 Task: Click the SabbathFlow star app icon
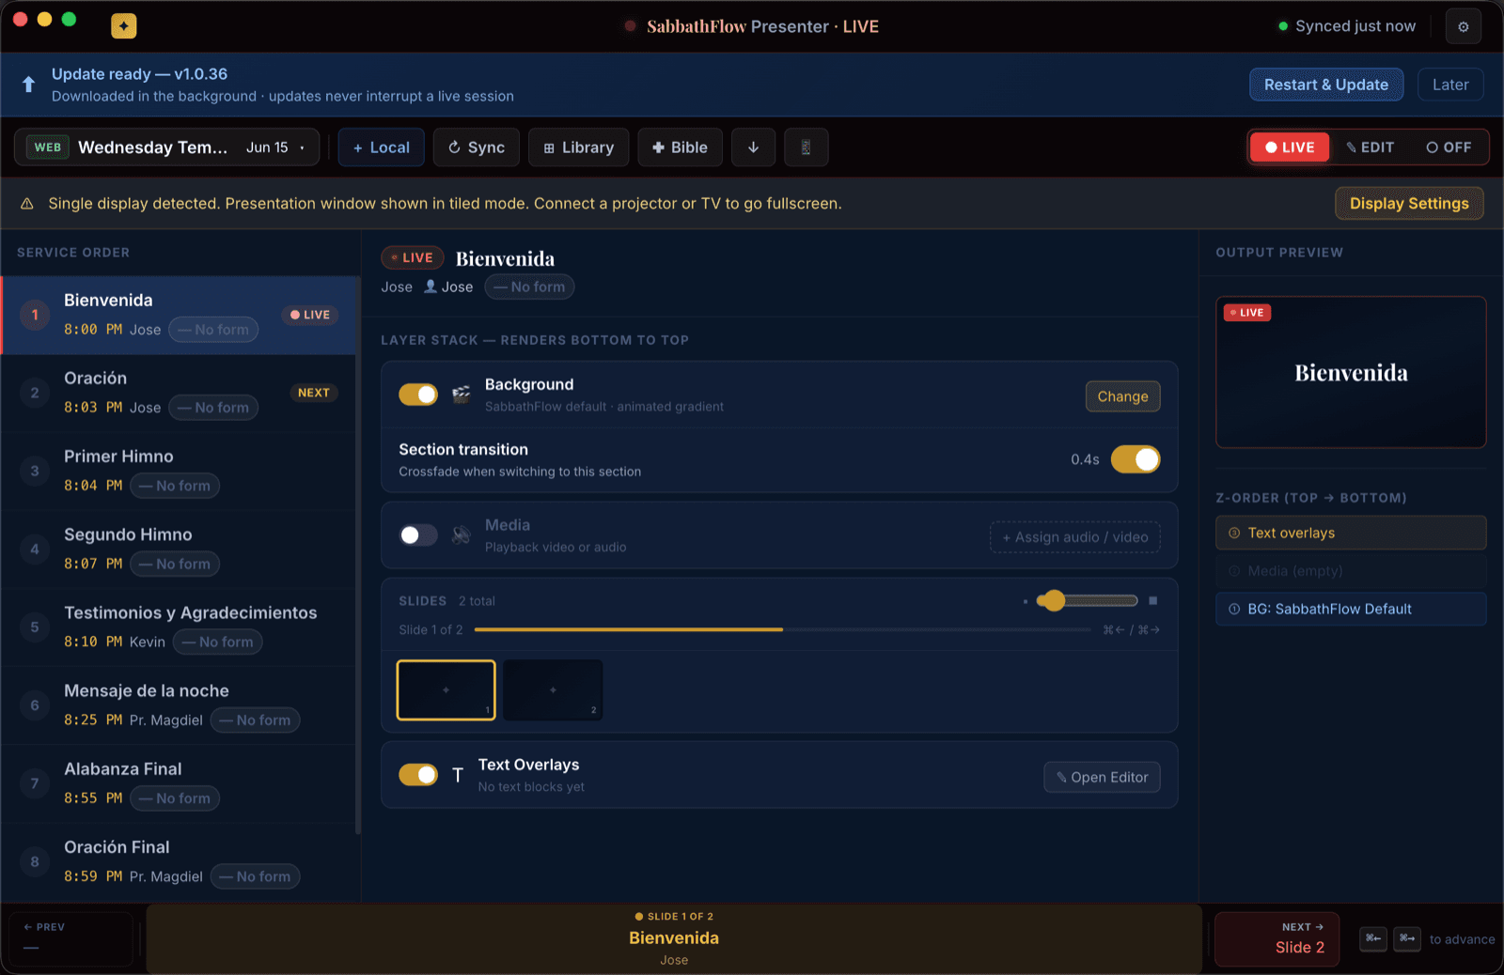[x=123, y=26]
